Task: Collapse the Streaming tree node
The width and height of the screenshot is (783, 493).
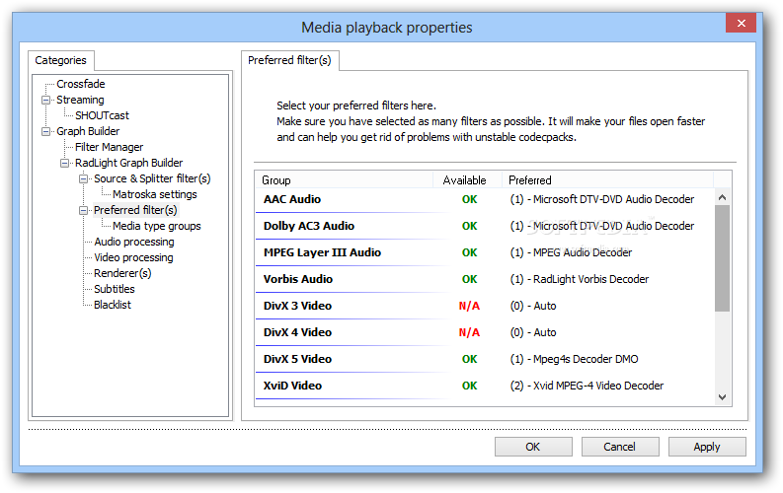Action: [46, 100]
